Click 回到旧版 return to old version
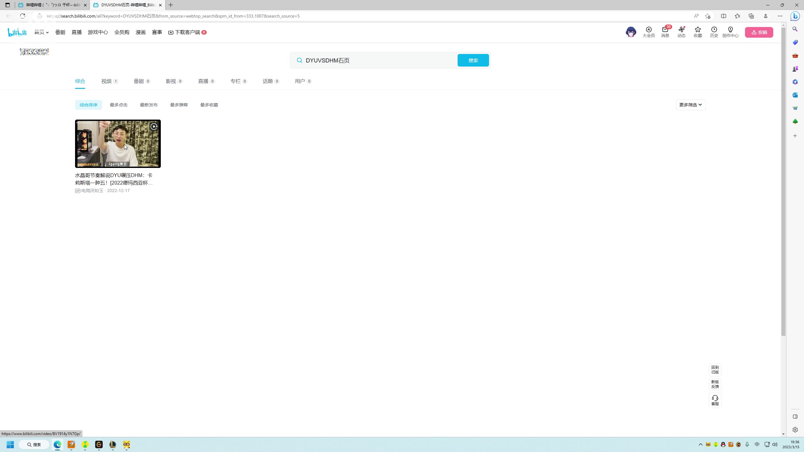Screen dimensions: 804x452 coord(715,370)
